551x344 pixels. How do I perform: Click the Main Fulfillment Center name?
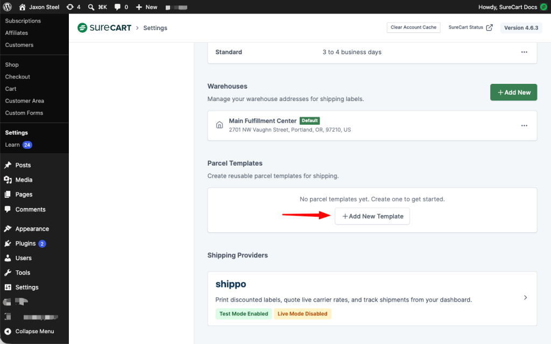tap(263, 121)
